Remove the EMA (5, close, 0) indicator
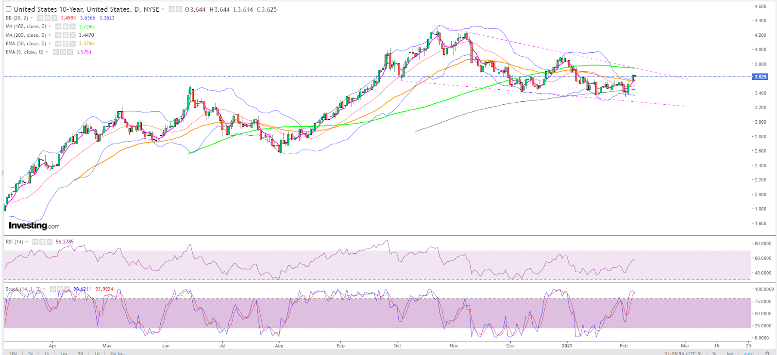Image resolution: width=777 pixels, height=355 pixels. (x=70, y=52)
